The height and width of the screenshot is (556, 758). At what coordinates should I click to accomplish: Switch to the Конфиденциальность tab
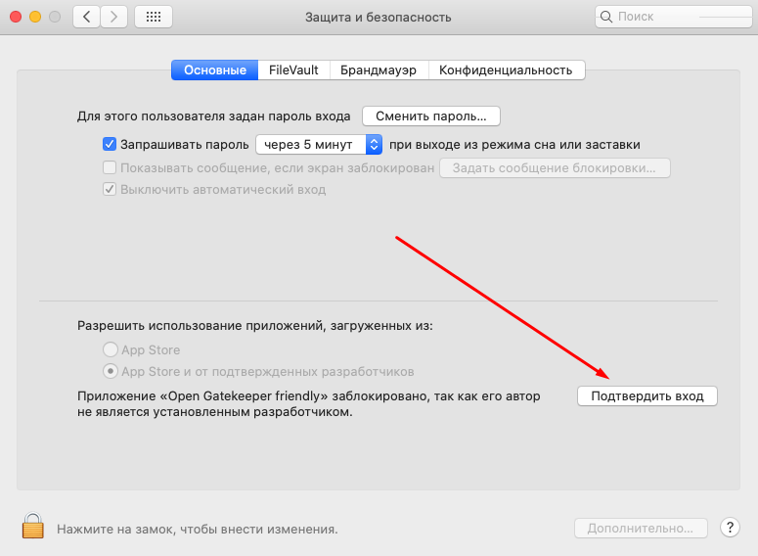(506, 70)
